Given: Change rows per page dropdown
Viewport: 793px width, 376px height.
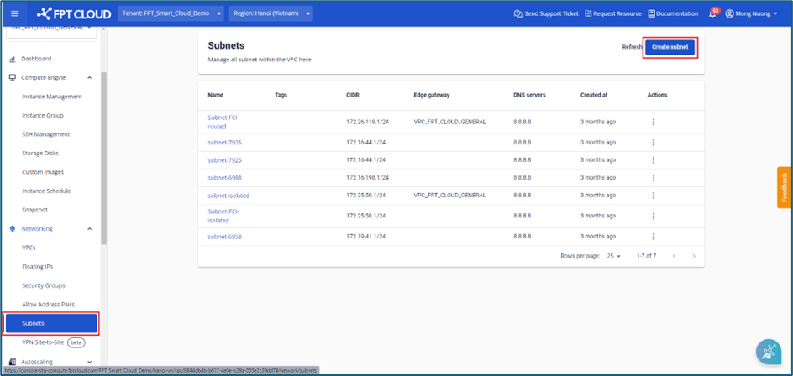Looking at the screenshot, I should pos(613,256).
